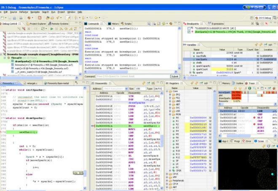This screenshot has width=278, height=191.
Task: Switch to the Expressions tab
Action: coord(216,24)
